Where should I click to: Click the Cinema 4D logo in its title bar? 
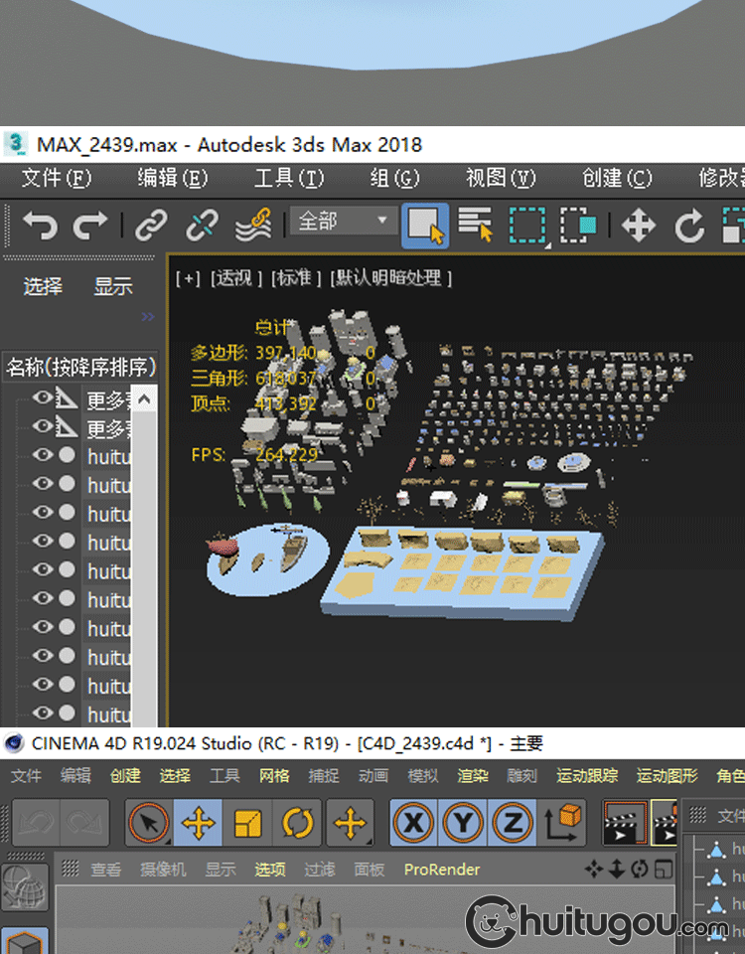coord(13,743)
